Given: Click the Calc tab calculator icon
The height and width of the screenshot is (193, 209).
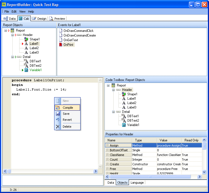Looking at the screenshot, I should 20,19.
